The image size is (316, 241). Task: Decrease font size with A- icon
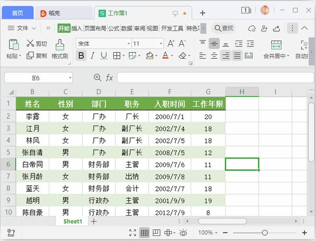pos(182,43)
